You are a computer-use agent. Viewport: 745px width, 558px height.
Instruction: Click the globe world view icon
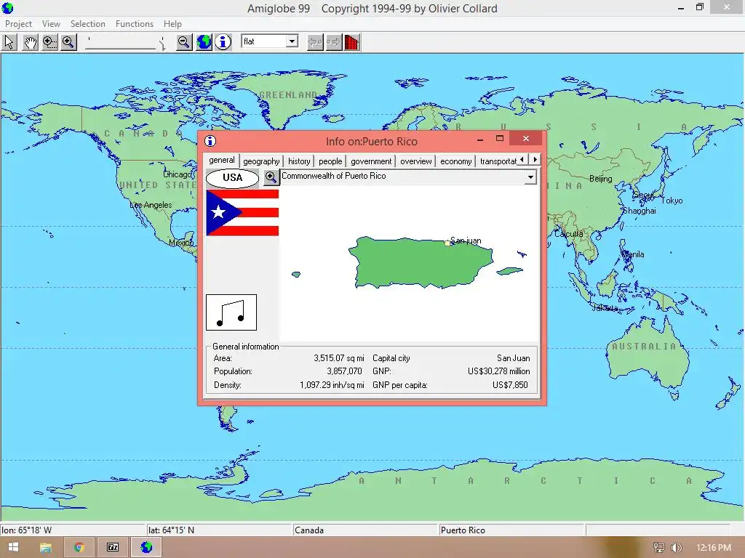coord(204,42)
